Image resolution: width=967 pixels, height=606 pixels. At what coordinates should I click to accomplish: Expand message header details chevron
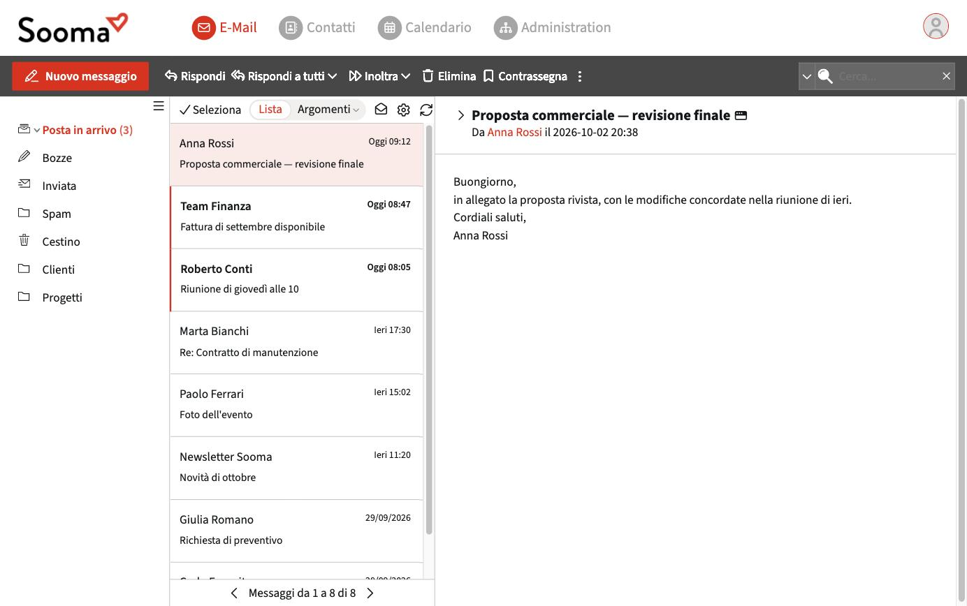[x=460, y=115]
